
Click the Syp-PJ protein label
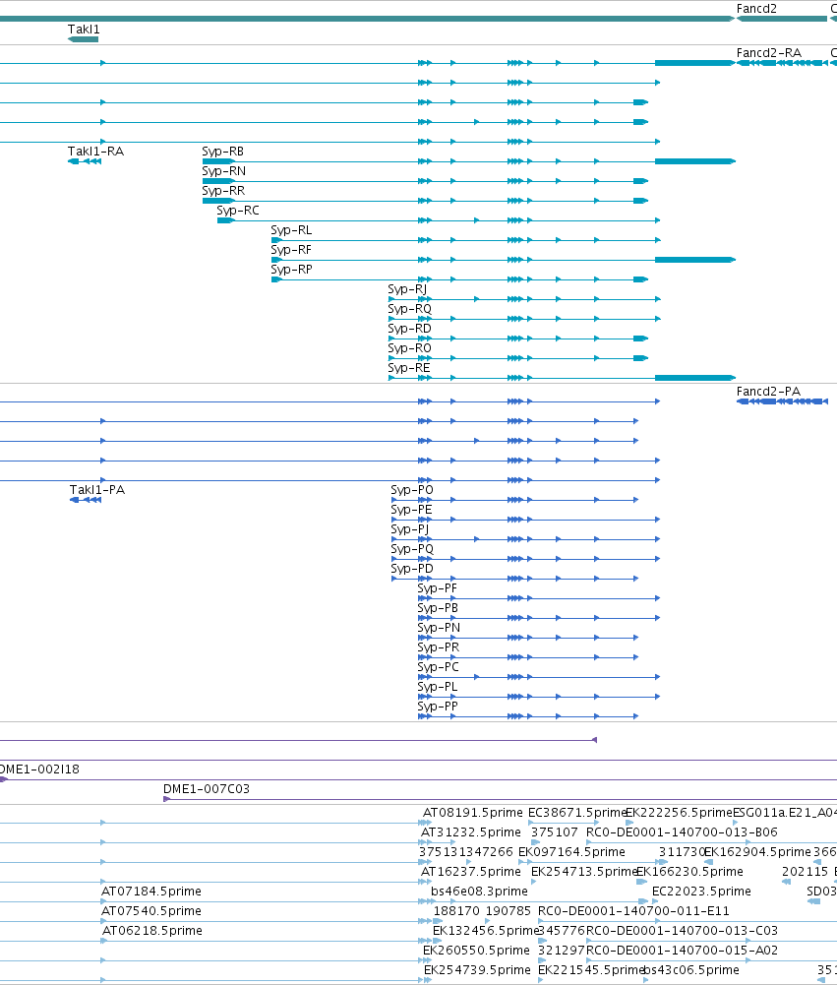pyautogui.click(x=409, y=529)
